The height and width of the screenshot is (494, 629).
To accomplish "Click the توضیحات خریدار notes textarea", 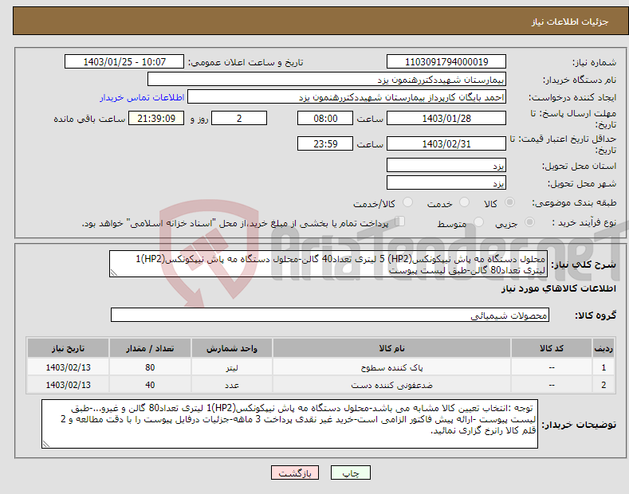I will click(289, 424).
